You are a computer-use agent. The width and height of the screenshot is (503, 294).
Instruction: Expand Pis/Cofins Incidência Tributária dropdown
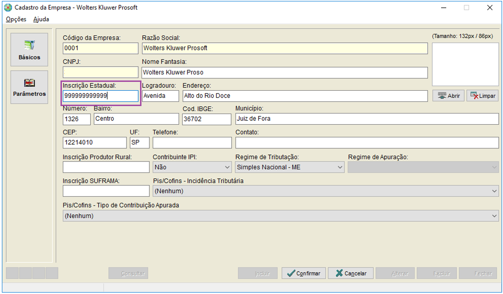coord(326,191)
